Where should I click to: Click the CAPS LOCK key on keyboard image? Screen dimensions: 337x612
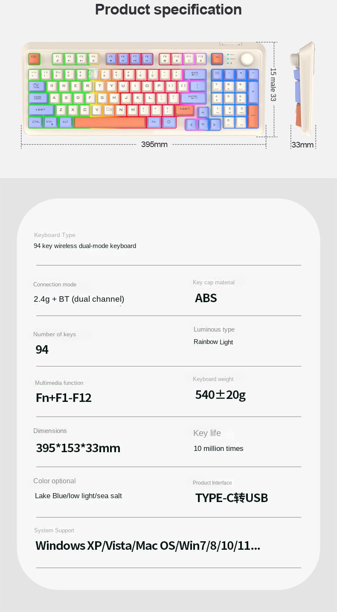(x=38, y=98)
